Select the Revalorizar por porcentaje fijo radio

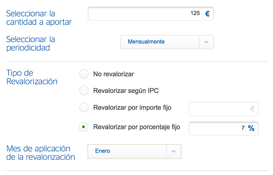coord(84,127)
